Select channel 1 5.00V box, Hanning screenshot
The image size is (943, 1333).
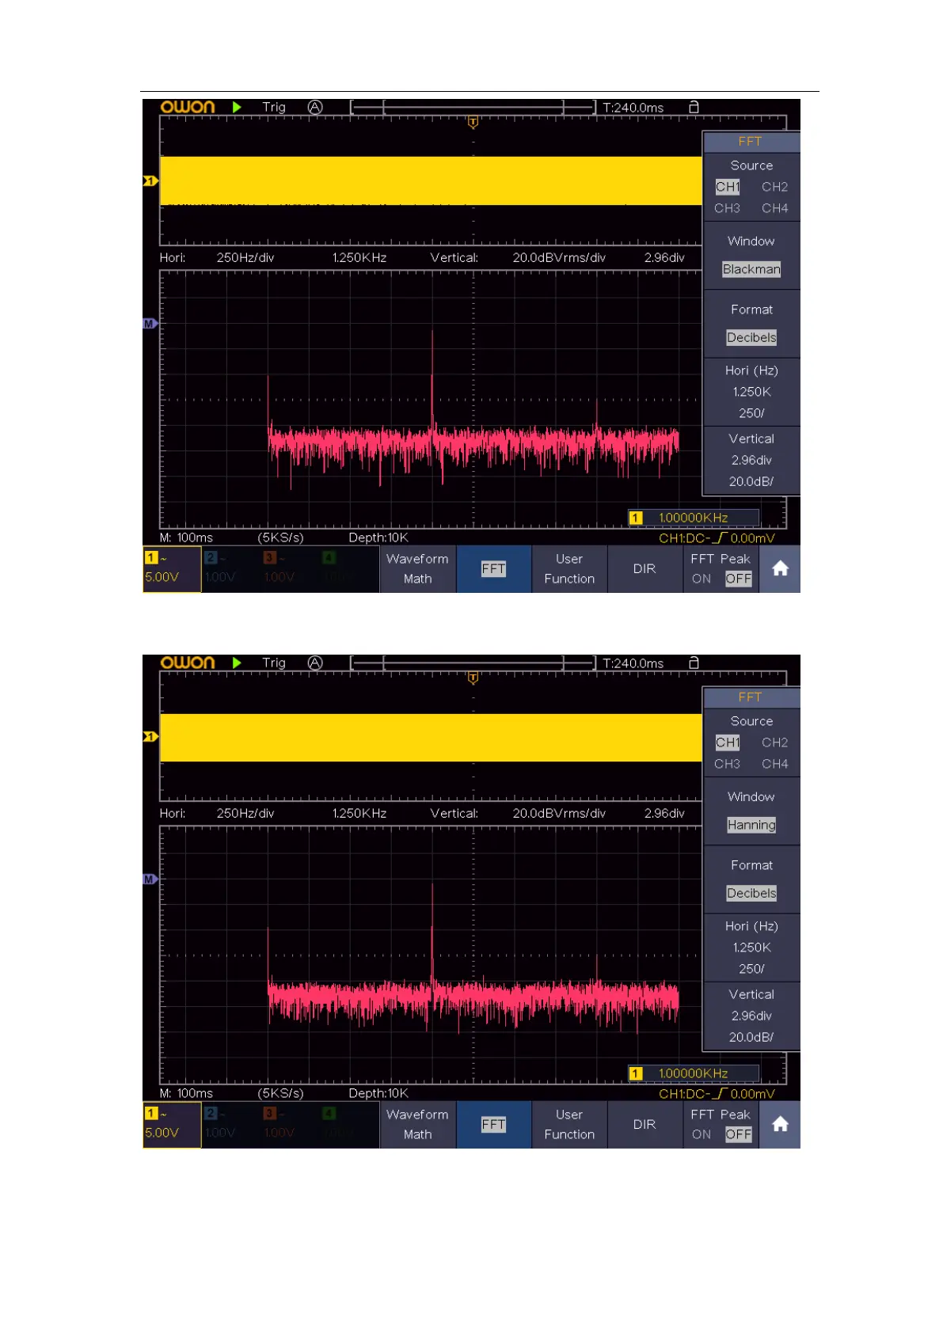pos(172,1124)
